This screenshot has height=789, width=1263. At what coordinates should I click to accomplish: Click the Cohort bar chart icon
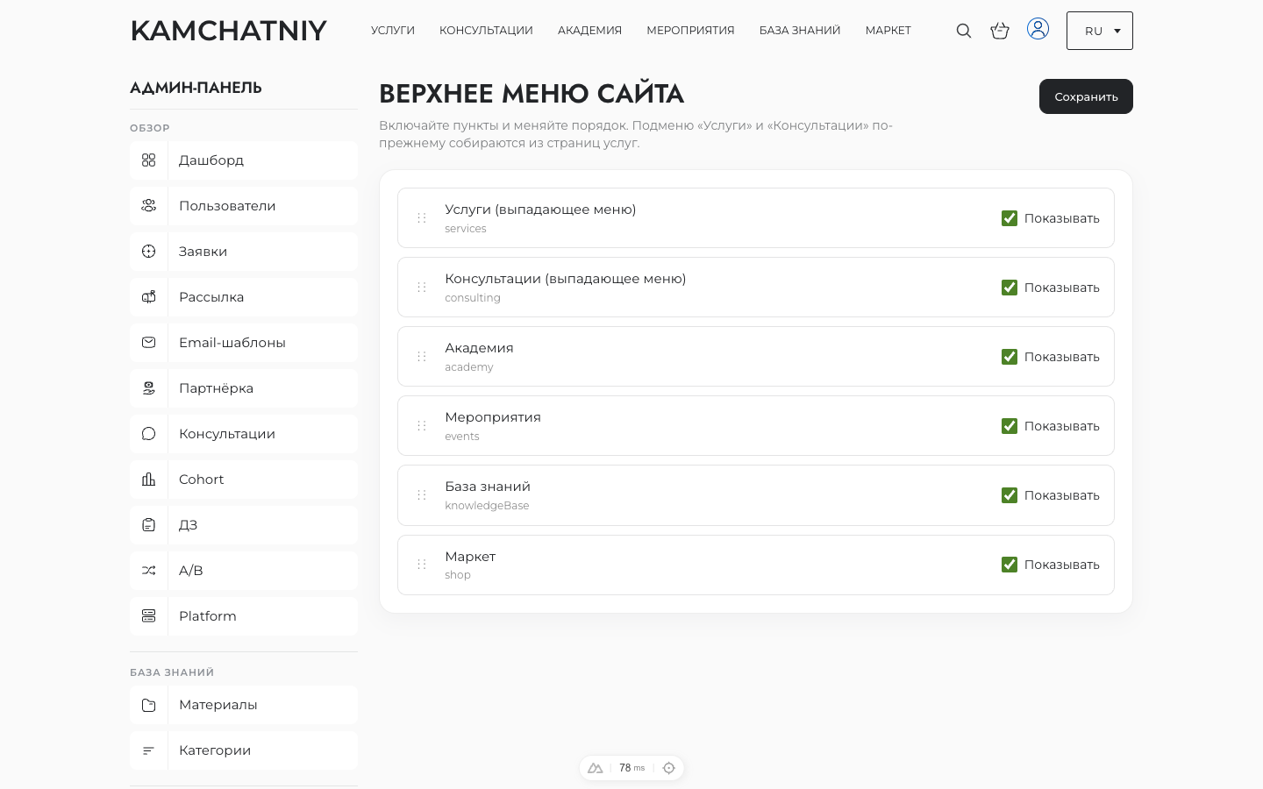click(x=149, y=480)
